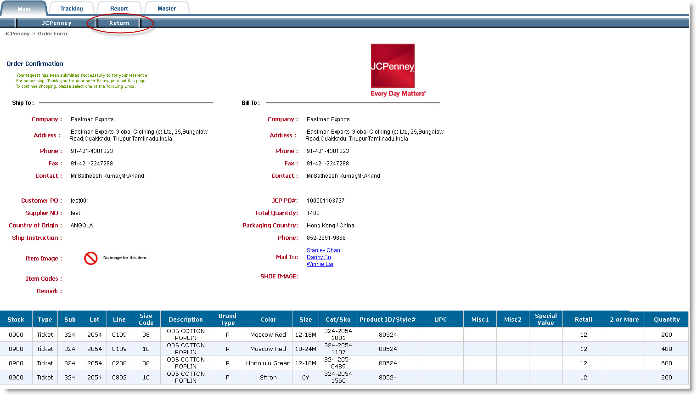The image size is (697, 396).
Task: Click the line value 0208
Action: (119, 363)
